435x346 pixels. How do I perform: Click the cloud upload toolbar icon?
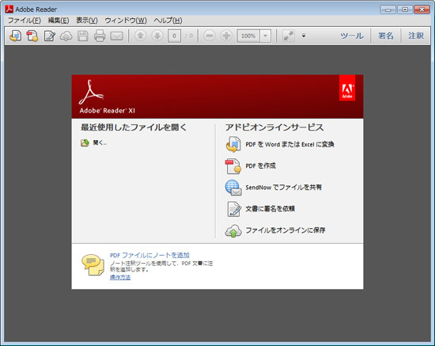[66, 36]
